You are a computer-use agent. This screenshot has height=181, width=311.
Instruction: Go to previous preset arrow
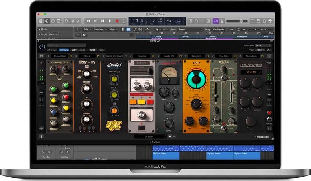(50, 50)
